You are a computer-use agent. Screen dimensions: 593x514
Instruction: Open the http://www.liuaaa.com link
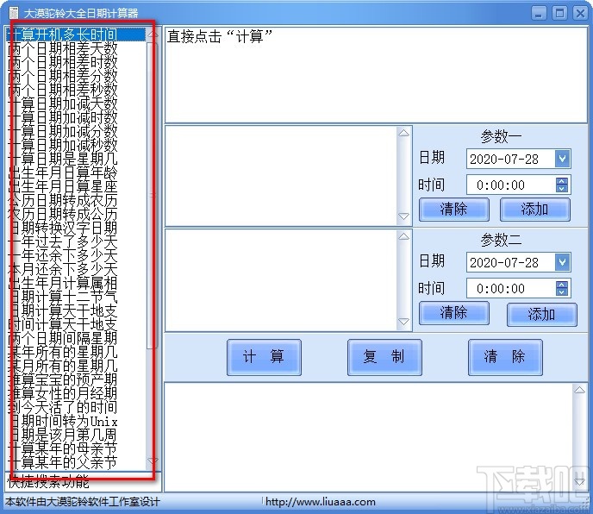pos(321,502)
